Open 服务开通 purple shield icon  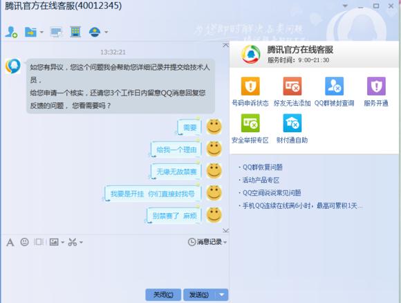pyautogui.click(x=376, y=86)
